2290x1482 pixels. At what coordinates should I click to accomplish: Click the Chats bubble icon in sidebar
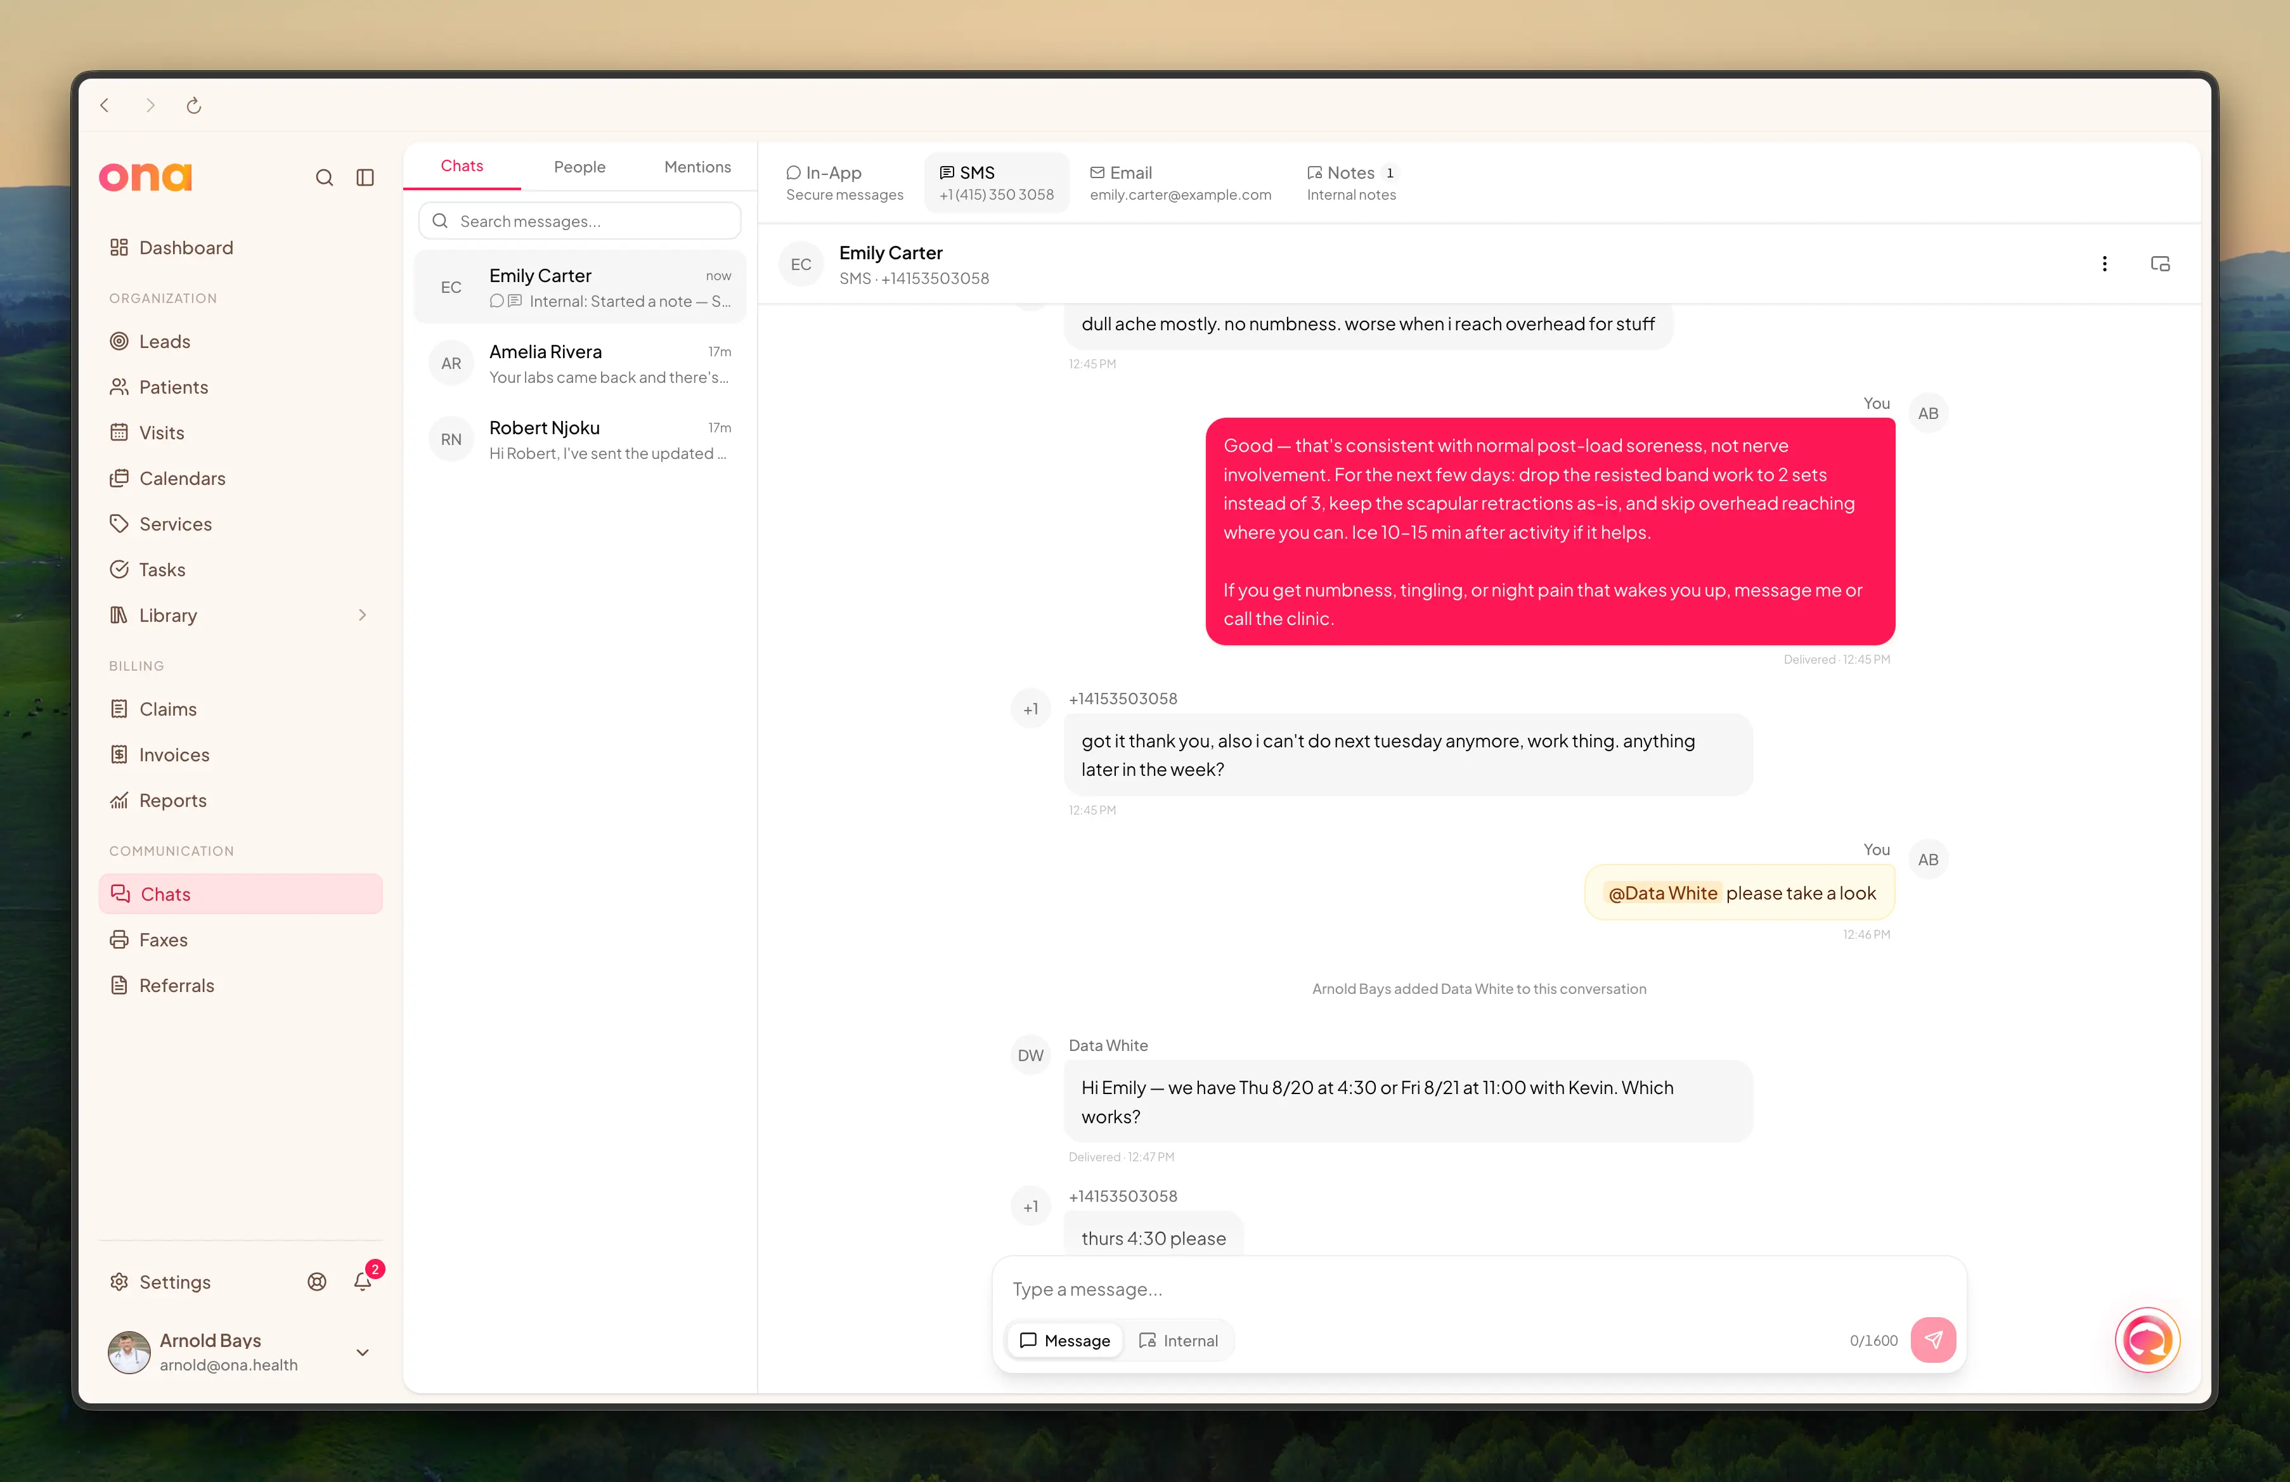(120, 894)
